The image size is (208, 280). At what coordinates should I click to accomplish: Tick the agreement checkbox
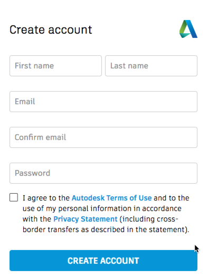14,197
